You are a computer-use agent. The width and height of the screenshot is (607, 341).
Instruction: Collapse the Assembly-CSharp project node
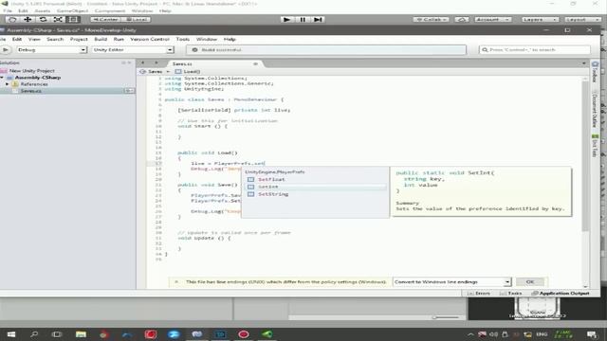pyautogui.click(x=2, y=78)
